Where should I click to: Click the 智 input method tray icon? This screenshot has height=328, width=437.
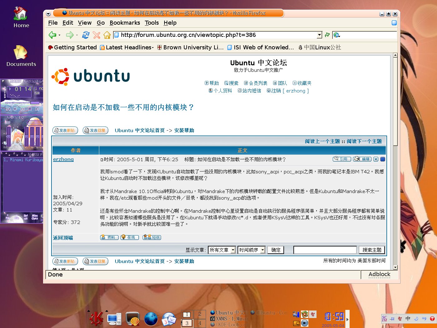pyautogui.click(x=313, y=314)
